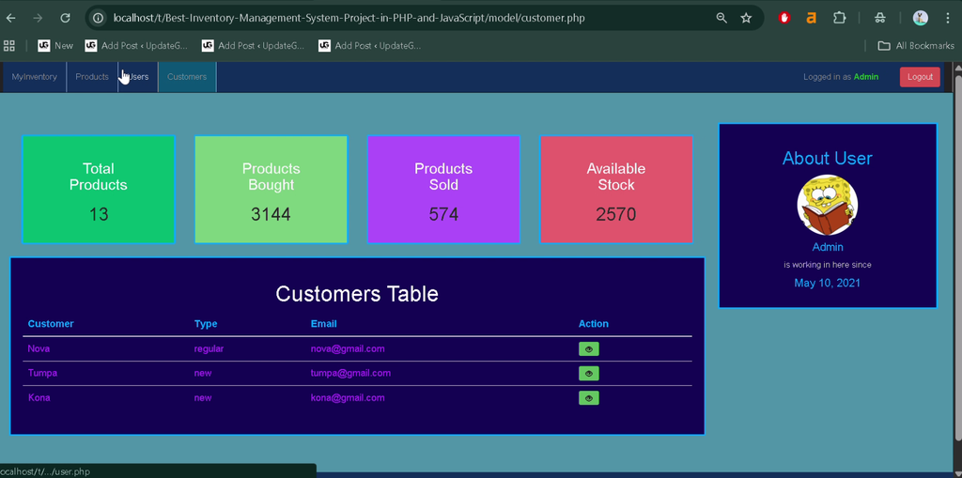
Task: Click the Admin username in header
Action: 865,77
